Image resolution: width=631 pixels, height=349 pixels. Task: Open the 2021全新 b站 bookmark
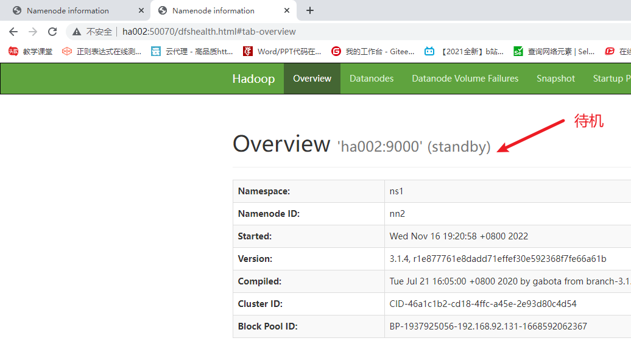[464, 52]
